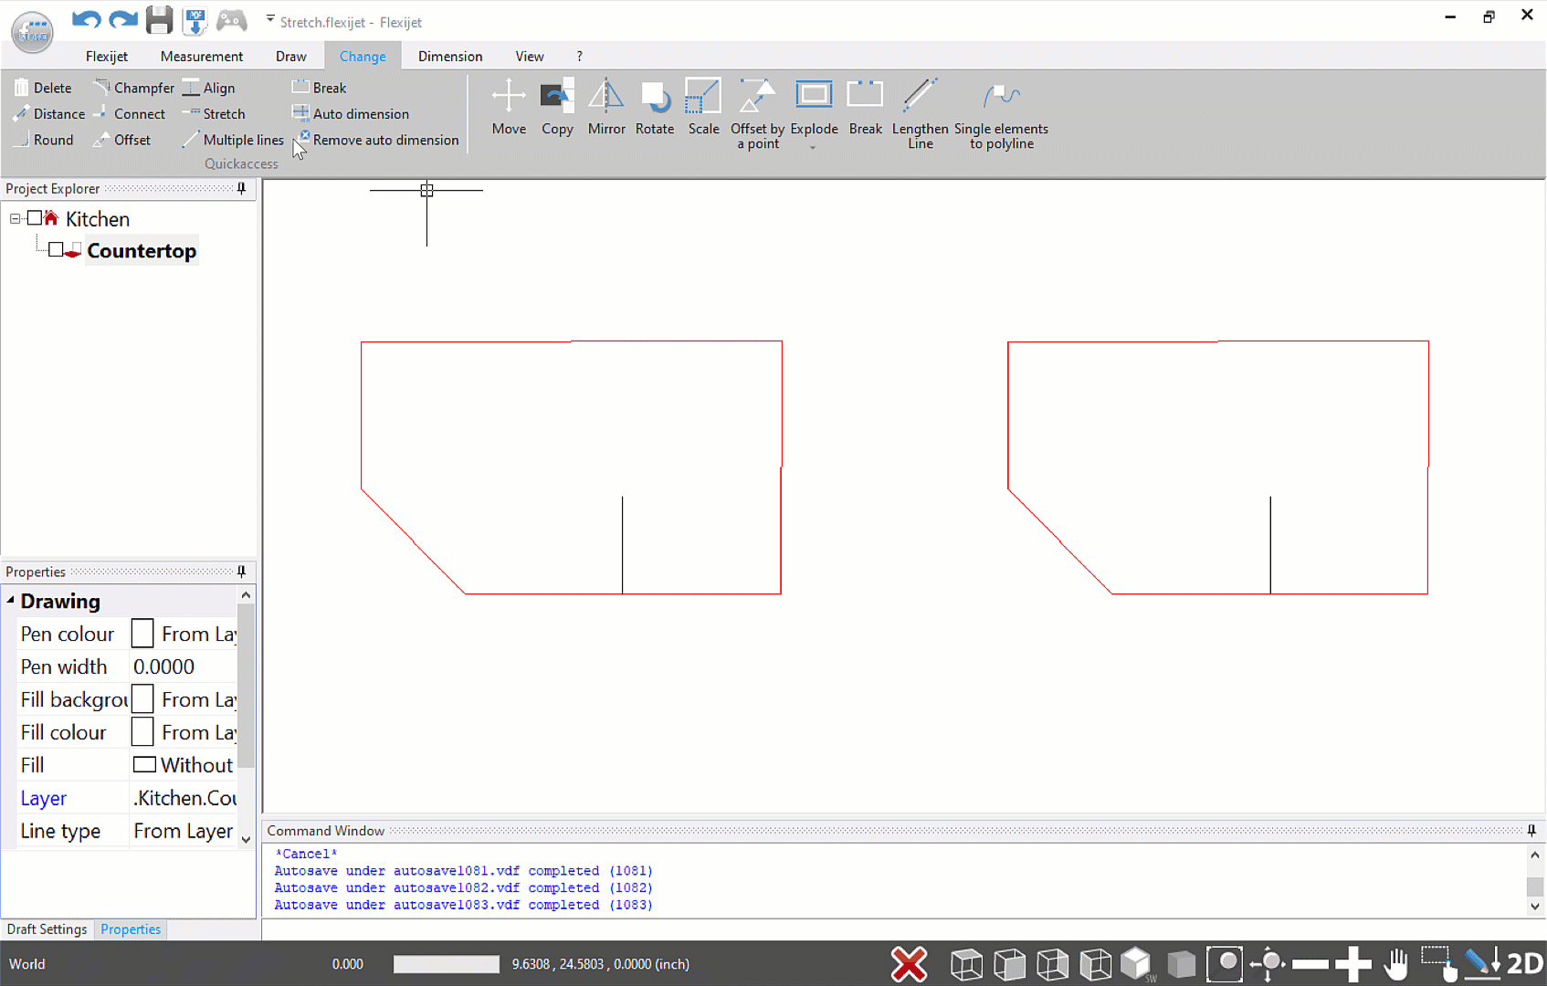
Task: Open the Pen colour swatch
Action: 142,633
